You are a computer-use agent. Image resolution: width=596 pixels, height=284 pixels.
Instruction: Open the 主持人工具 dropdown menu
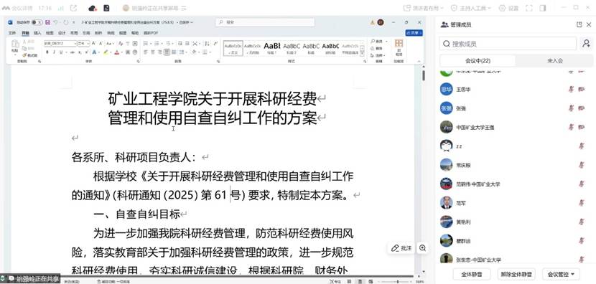point(471,8)
